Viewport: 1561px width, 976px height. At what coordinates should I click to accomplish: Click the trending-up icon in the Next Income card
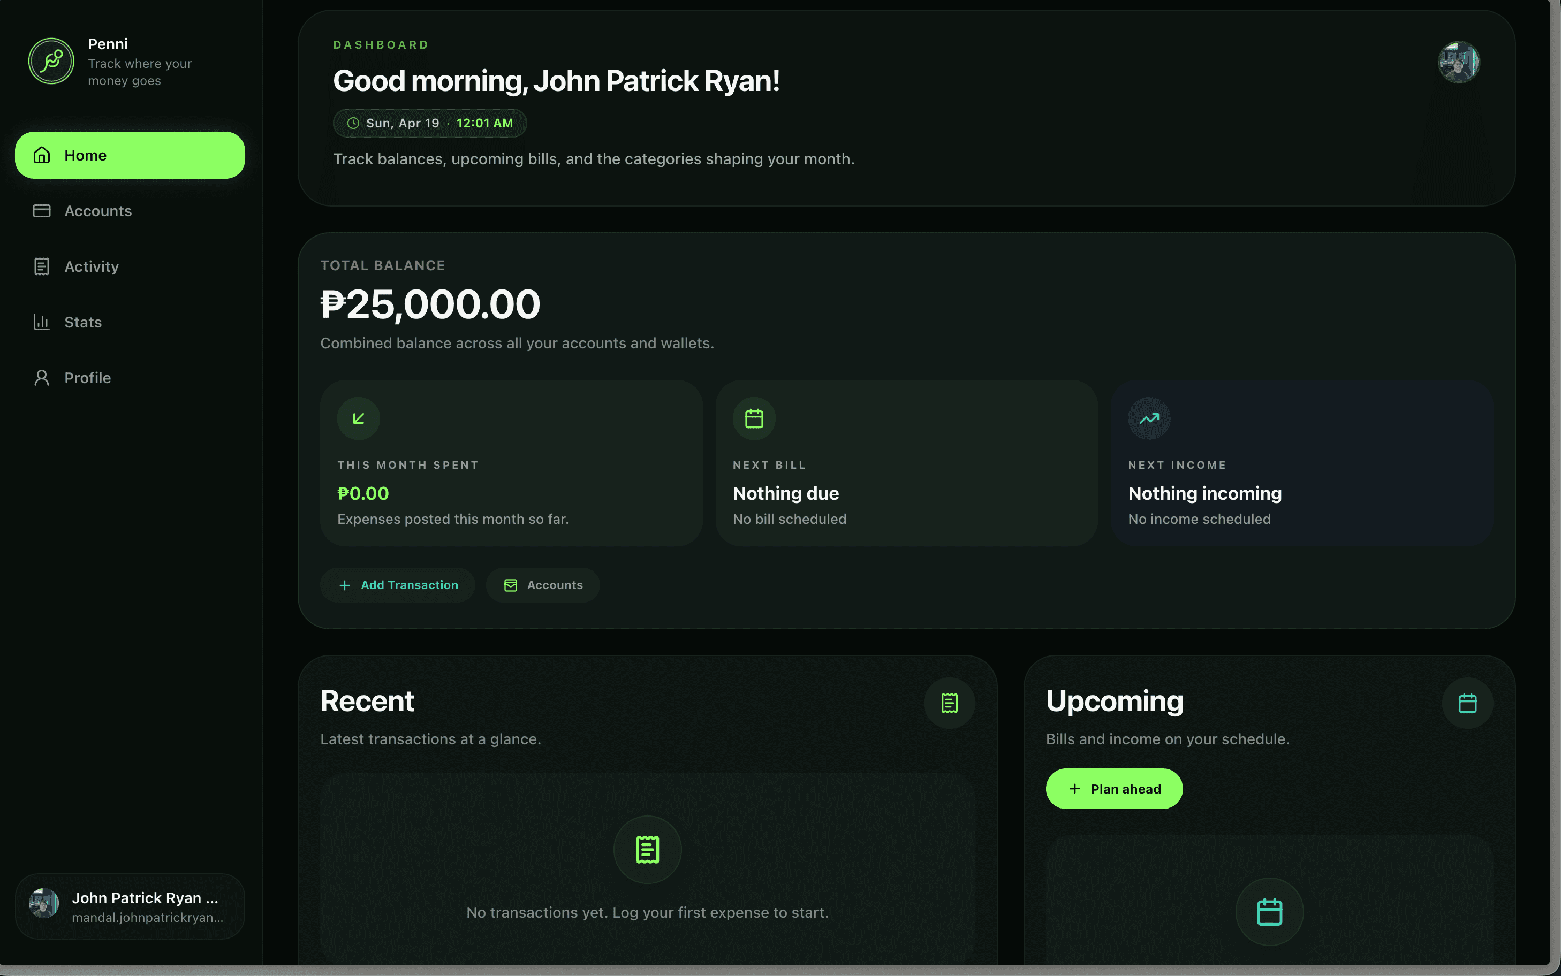1149,418
